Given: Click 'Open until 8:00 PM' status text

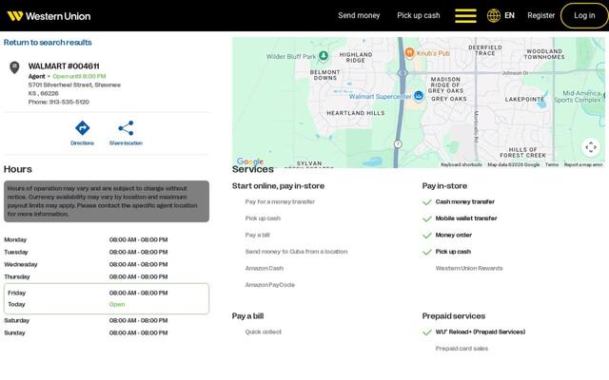Looking at the screenshot, I should [x=79, y=76].
